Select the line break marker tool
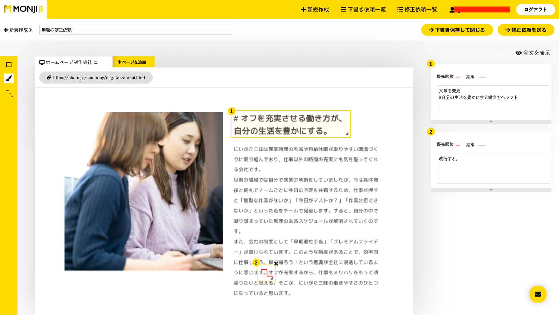Viewport: 559px width, 315px height. click(9, 92)
